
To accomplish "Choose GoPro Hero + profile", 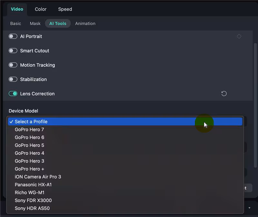I will point(125,169).
